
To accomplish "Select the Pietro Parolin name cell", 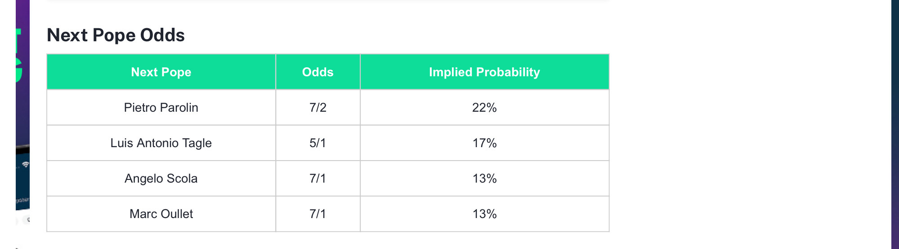I will 161,108.
